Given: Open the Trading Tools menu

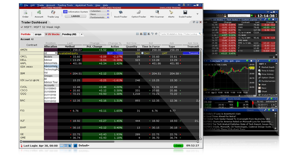Looking at the screenshot, I should tap(65, 5).
